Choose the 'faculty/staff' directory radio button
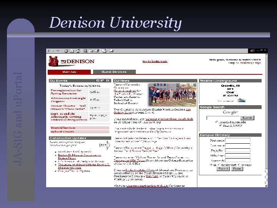The width and height of the screenshot is (277, 208). click(x=219, y=165)
